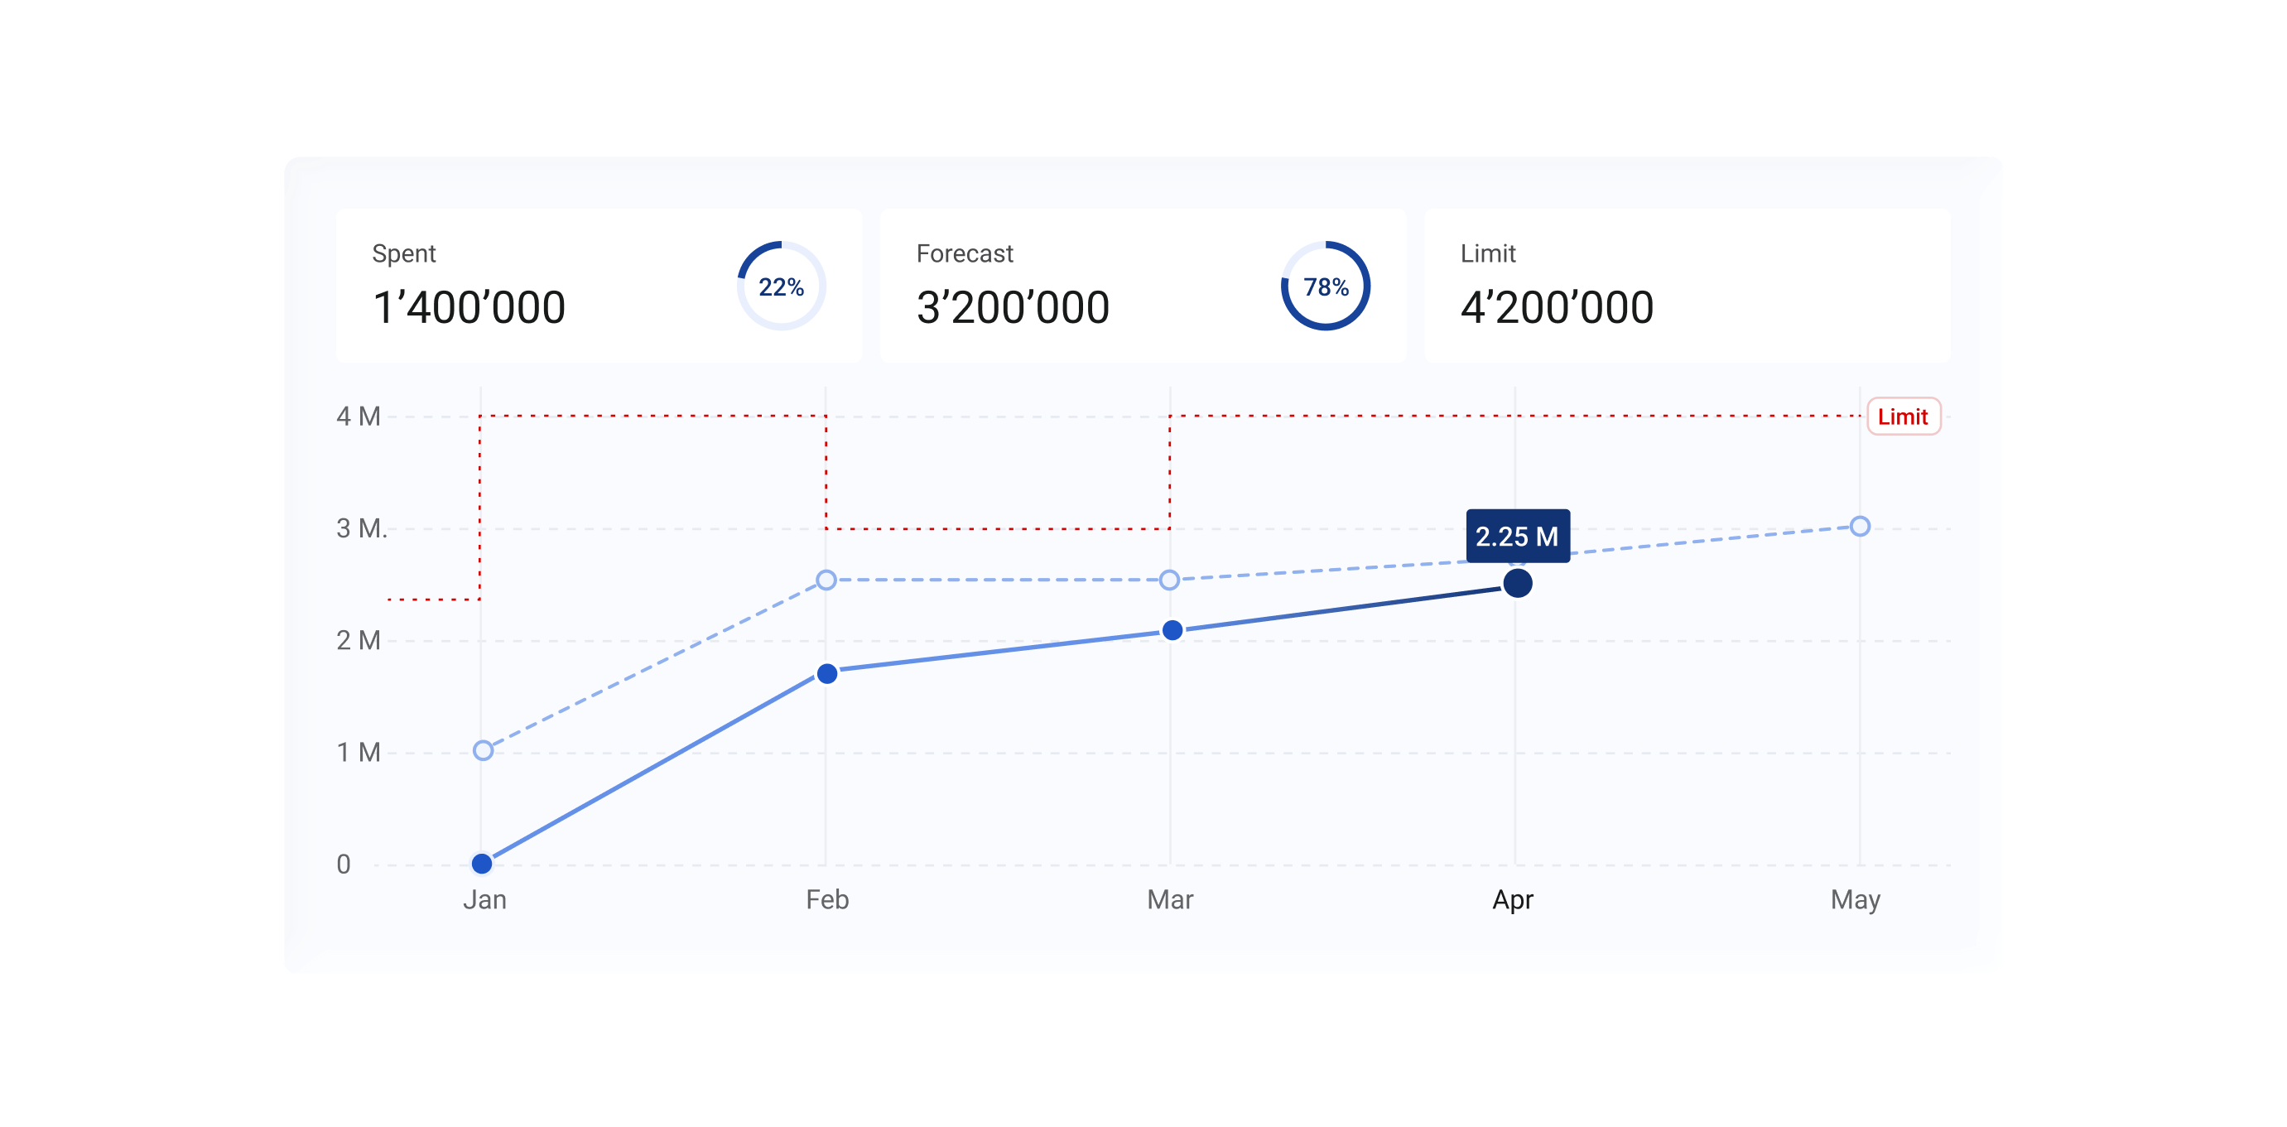
Task: Open the Limit 4'200'000 card
Action: (1687, 286)
